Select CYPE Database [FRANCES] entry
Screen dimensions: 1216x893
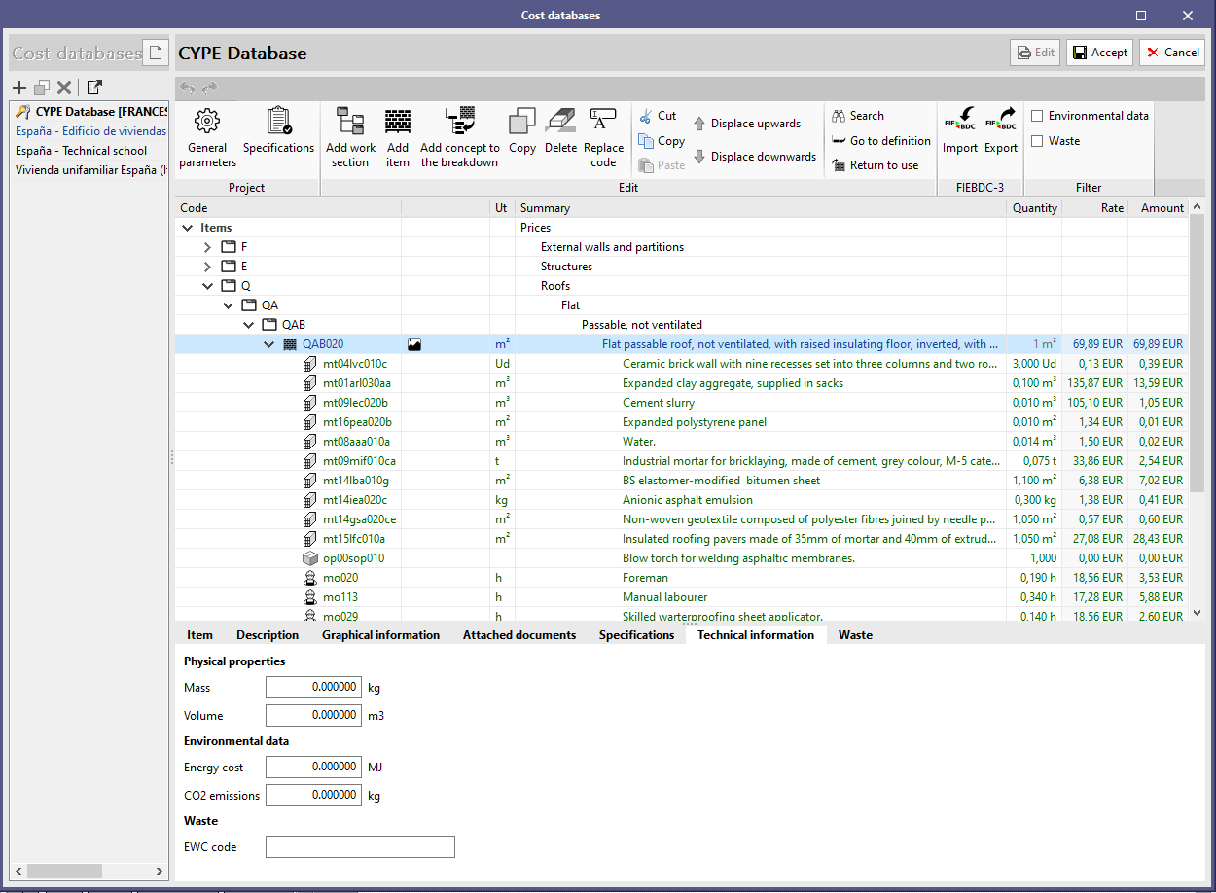point(89,112)
